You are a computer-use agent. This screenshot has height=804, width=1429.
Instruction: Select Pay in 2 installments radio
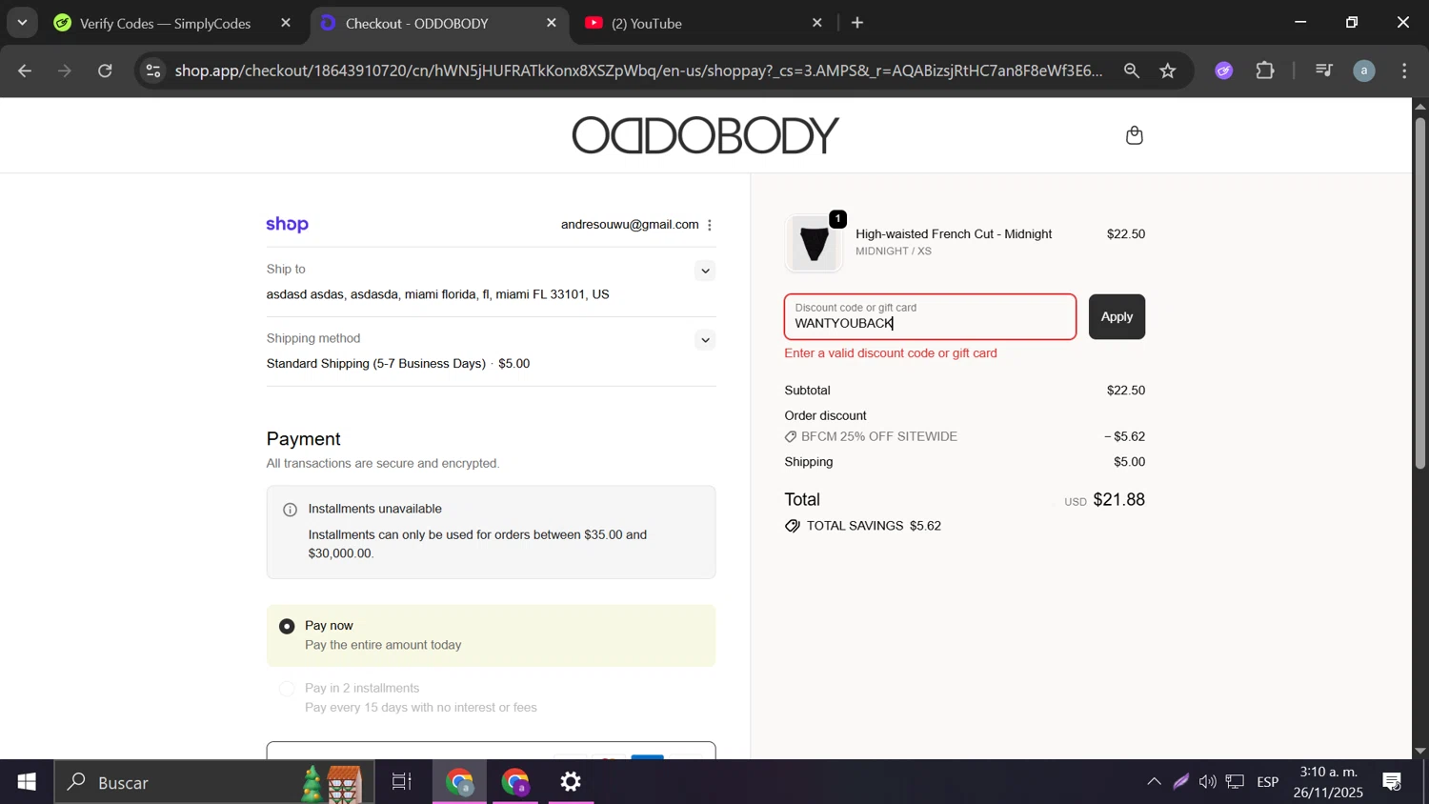[287, 689]
